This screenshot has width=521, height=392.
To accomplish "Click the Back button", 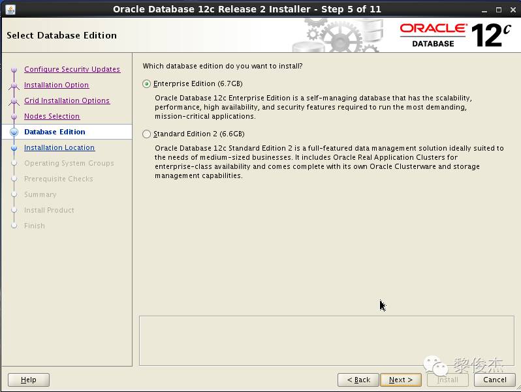I will click(x=358, y=380).
